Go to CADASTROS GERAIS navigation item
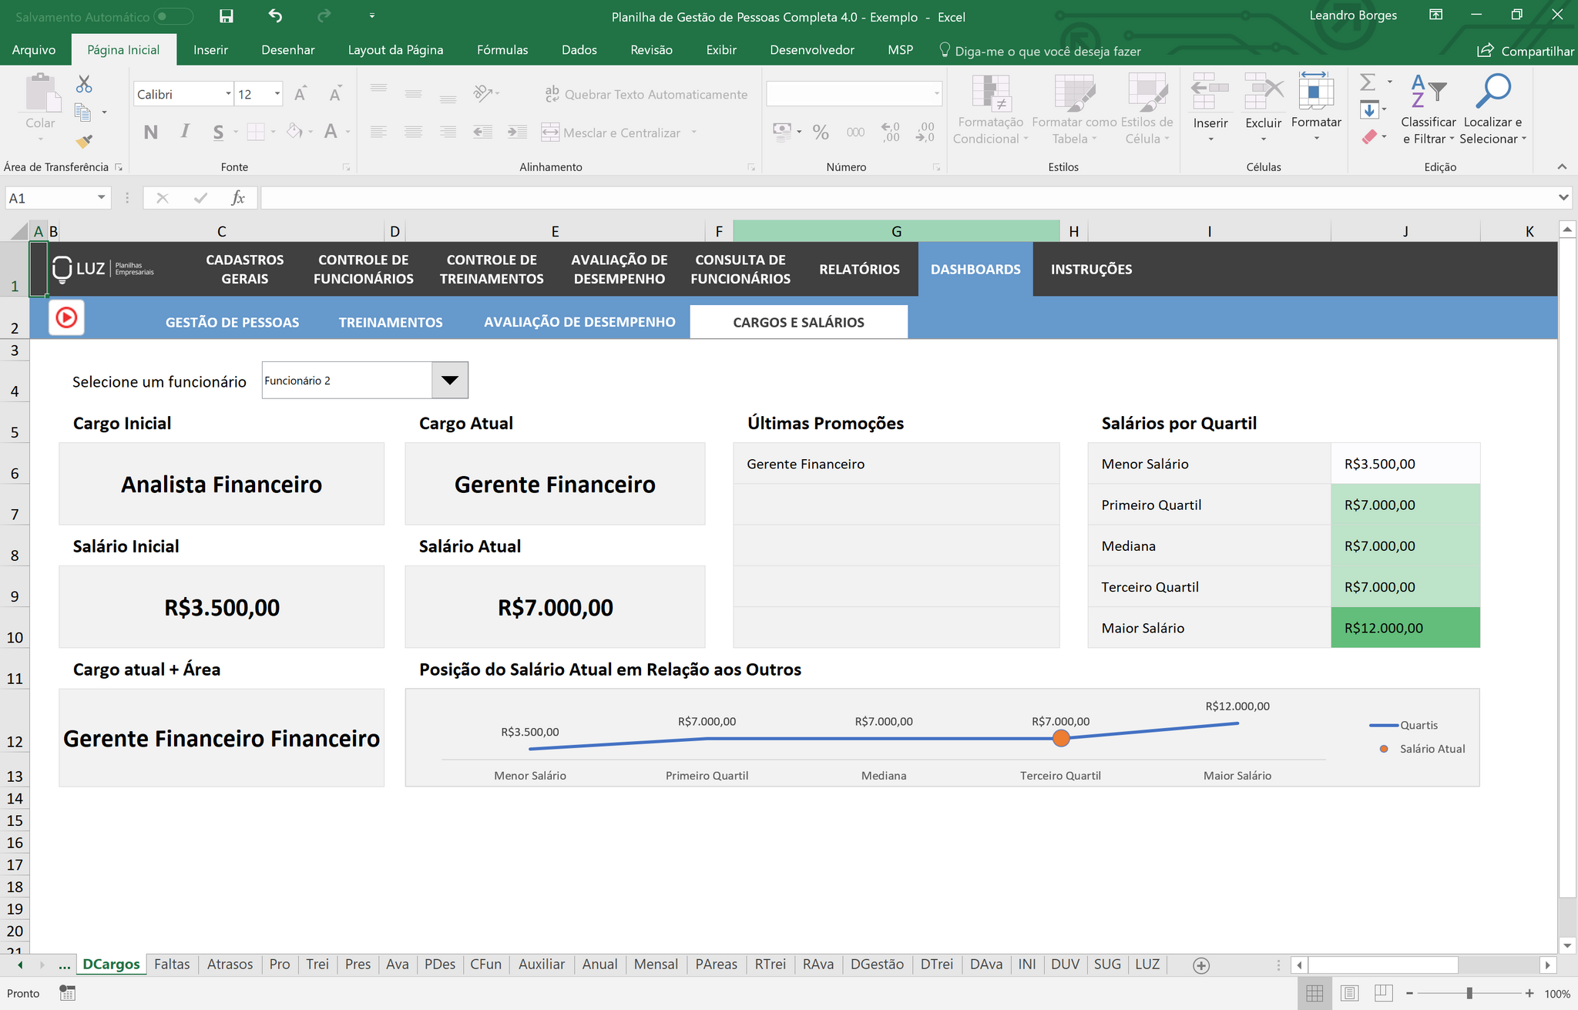The height and width of the screenshot is (1010, 1578). pyautogui.click(x=245, y=270)
